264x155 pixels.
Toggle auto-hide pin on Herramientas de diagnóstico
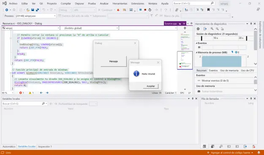click(251, 24)
